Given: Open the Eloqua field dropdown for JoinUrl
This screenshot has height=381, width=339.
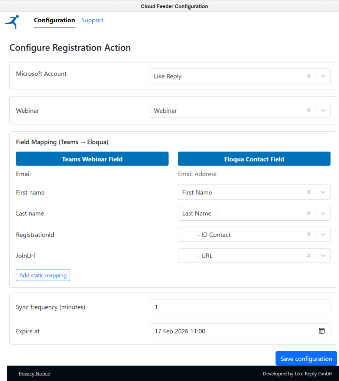Looking at the screenshot, I should [322, 256].
